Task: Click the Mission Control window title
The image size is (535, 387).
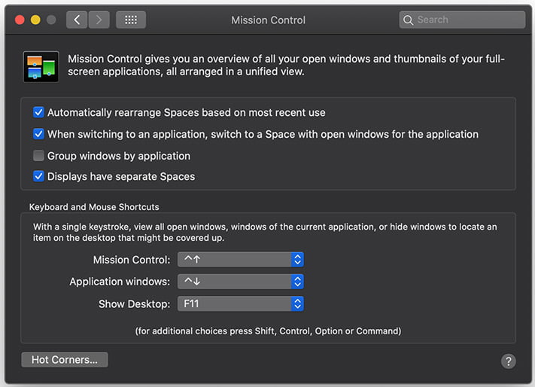Action: coord(268,20)
